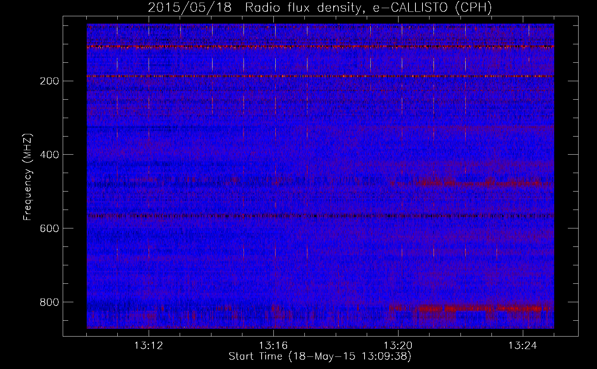Click the 200 frequency tick label
597x369 pixels.
click(x=49, y=81)
